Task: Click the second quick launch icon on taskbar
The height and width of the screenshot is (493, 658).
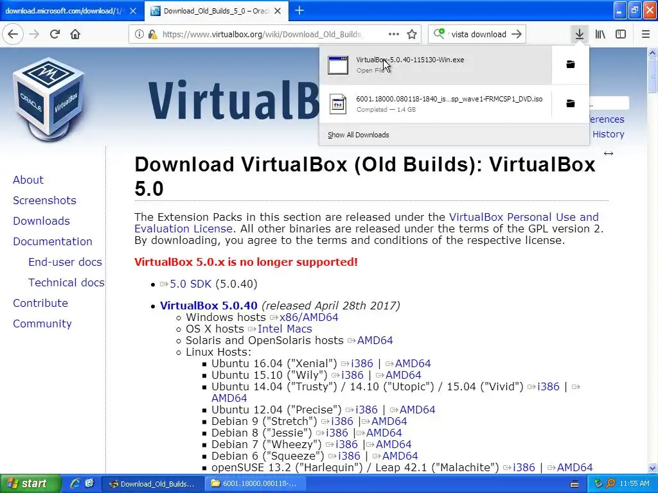Action: pyautogui.click(x=89, y=483)
